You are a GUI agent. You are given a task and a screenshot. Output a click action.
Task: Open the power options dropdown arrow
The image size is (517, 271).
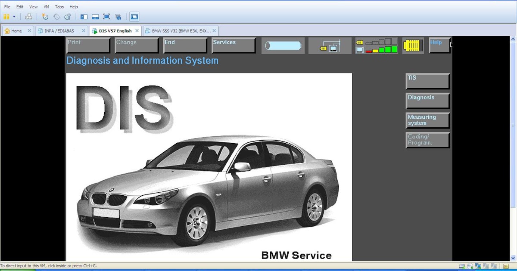(x=14, y=17)
